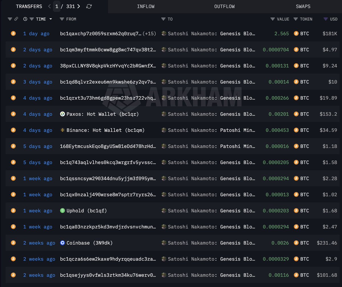Click the Satoshi avatar icon in $181K row
Screen dimensions: 342x287
pyautogui.click(x=164, y=34)
